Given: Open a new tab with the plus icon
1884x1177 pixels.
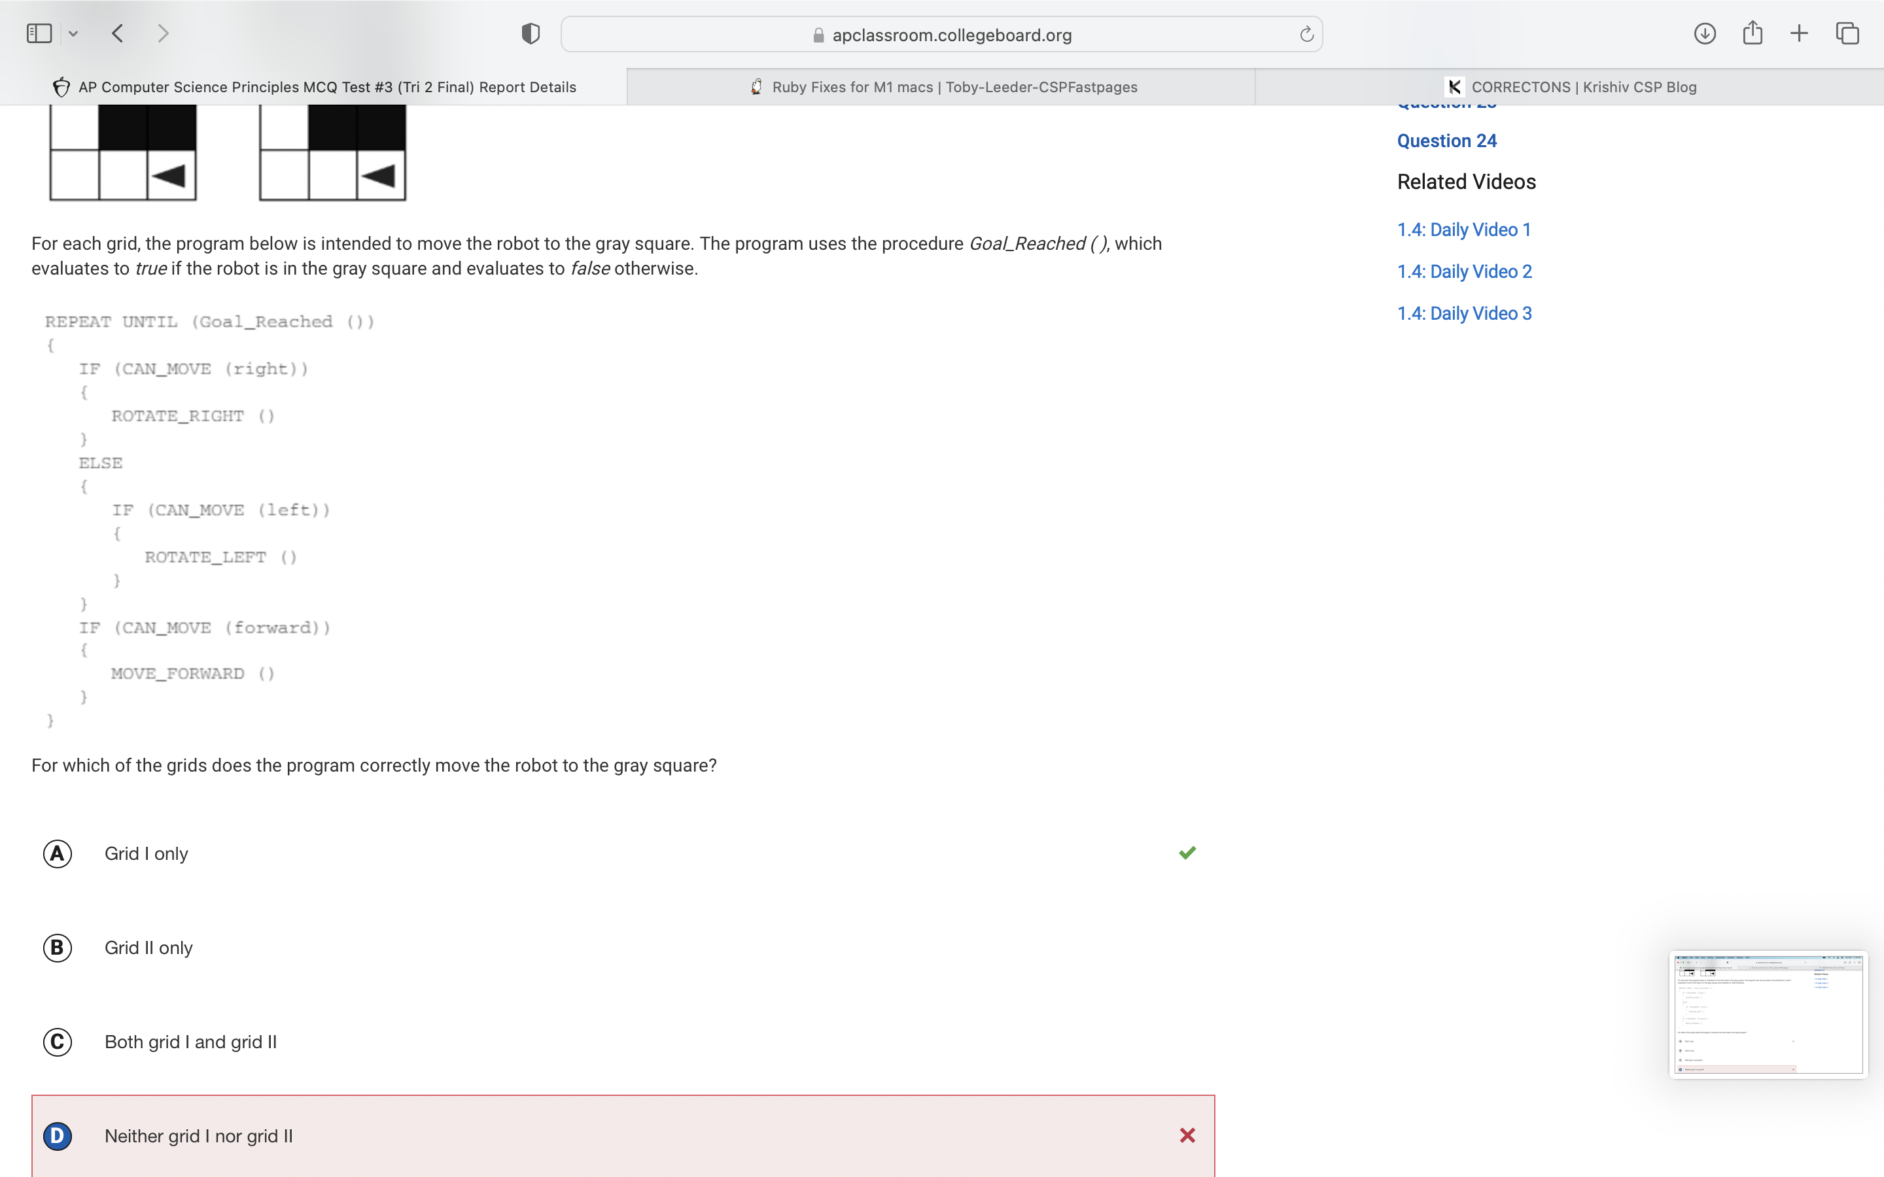Looking at the screenshot, I should [1799, 33].
